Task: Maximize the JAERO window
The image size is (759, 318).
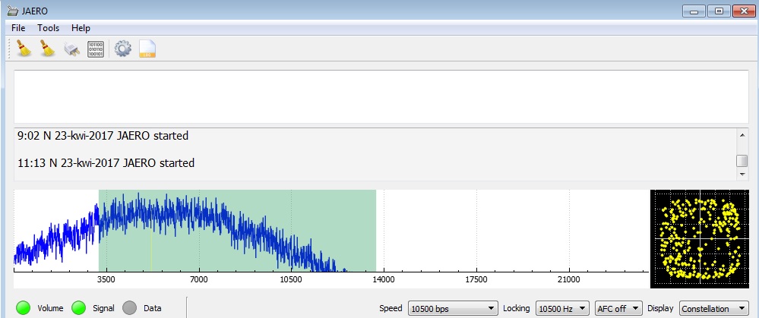Action: [x=719, y=11]
